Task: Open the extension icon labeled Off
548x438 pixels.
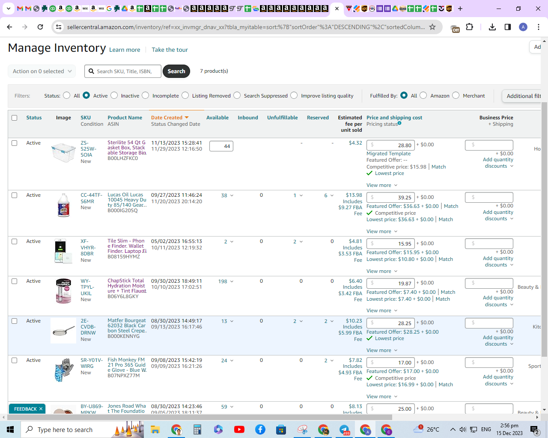Action: click(x=455, y=29)
